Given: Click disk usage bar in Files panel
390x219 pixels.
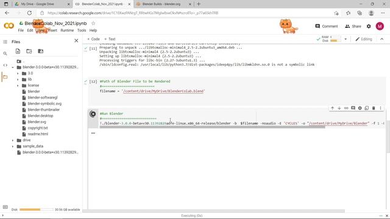Looking at the screenshot, I should [x=37, y=209].
